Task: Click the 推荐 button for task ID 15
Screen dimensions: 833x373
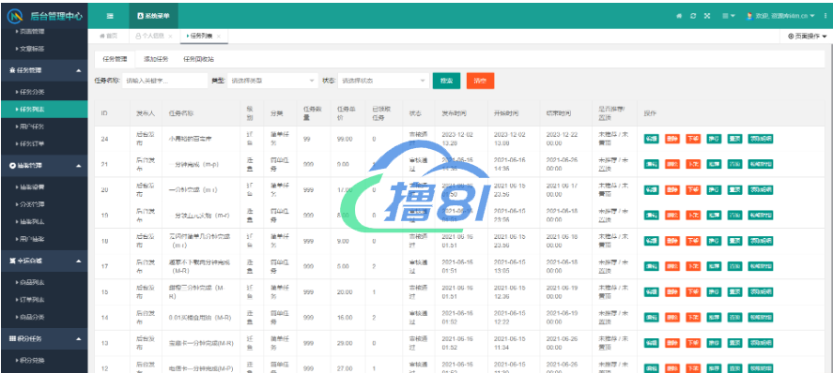Action: [x=714, y=292]
